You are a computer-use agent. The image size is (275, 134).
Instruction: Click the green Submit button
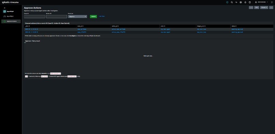click(x=93, y=16)
